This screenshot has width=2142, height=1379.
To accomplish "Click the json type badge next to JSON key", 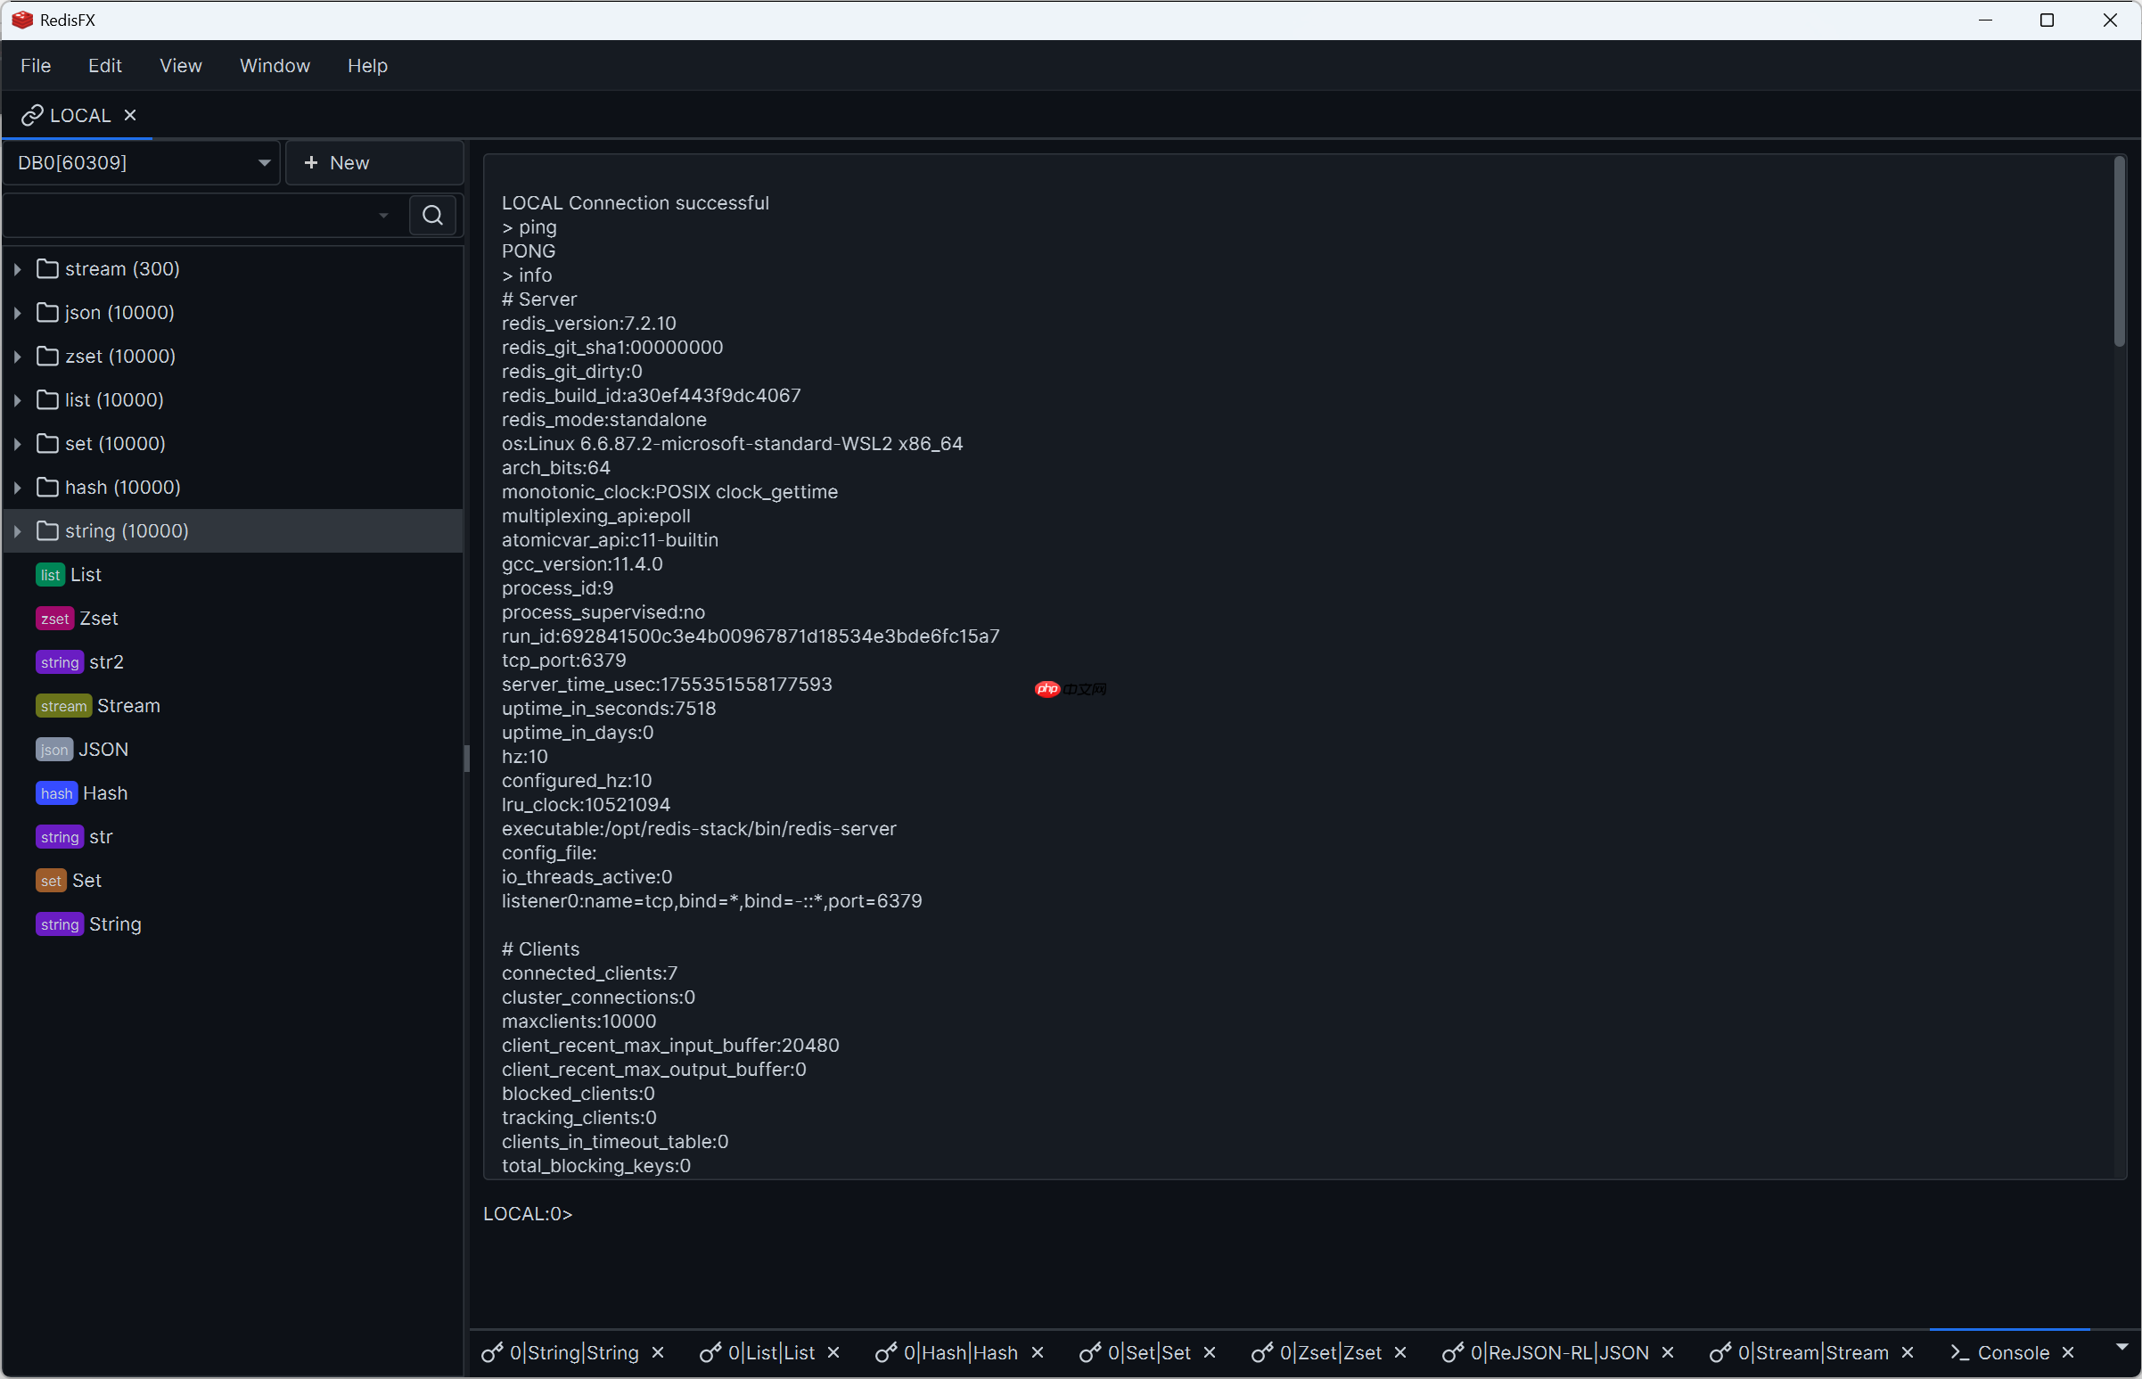I will 53,750.
